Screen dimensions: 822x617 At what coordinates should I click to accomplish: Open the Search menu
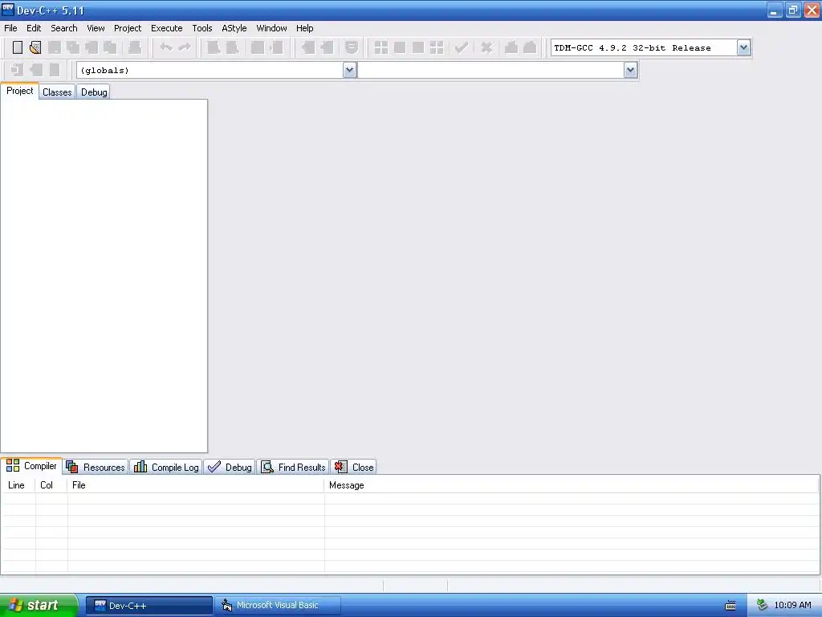point(64,28)
